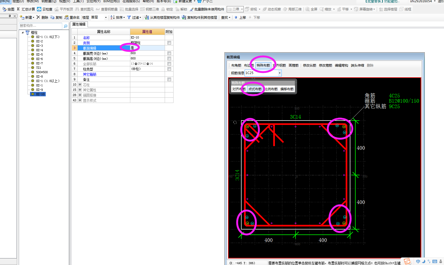The image size is (444, 265).
Task: Toggle 附加 checkbox for 备注 row
Action: (x=169, y=79)
